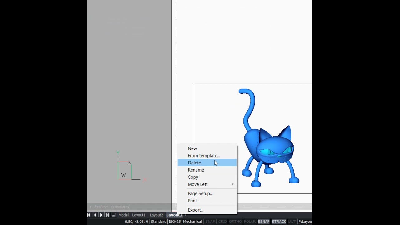This screenshot has width=400, height=225.
Task: Open Mechanical workspace field
Action: click(x=192, y=222)
